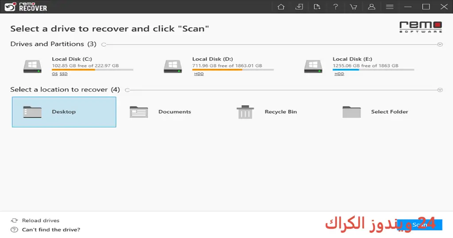Select Local Disk (E:) drive icon
Viewport: 453px width, 238px height.
[x=313, y=66]
